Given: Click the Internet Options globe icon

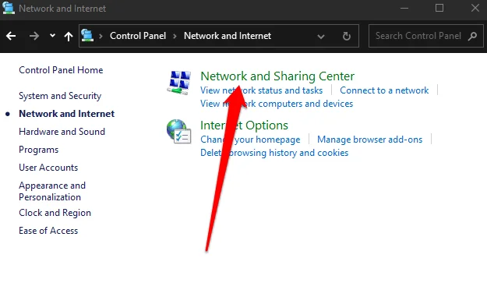Looking at the screenshot, I should (x=178, y=132).
